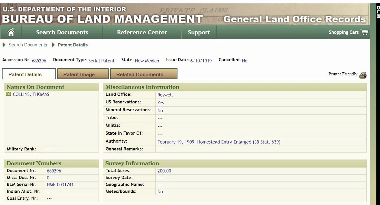Click the Geographic Name label
380x205 pixels.
125,184
